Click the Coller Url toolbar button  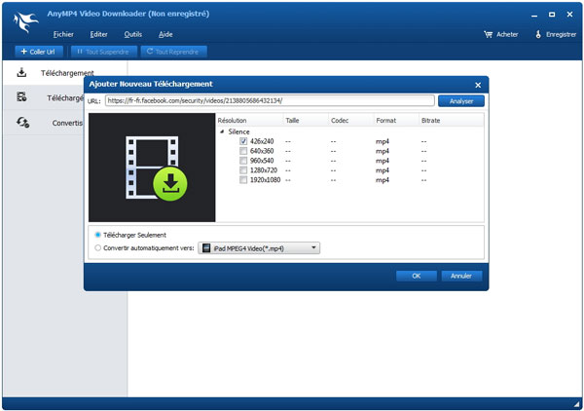[38, 51]
